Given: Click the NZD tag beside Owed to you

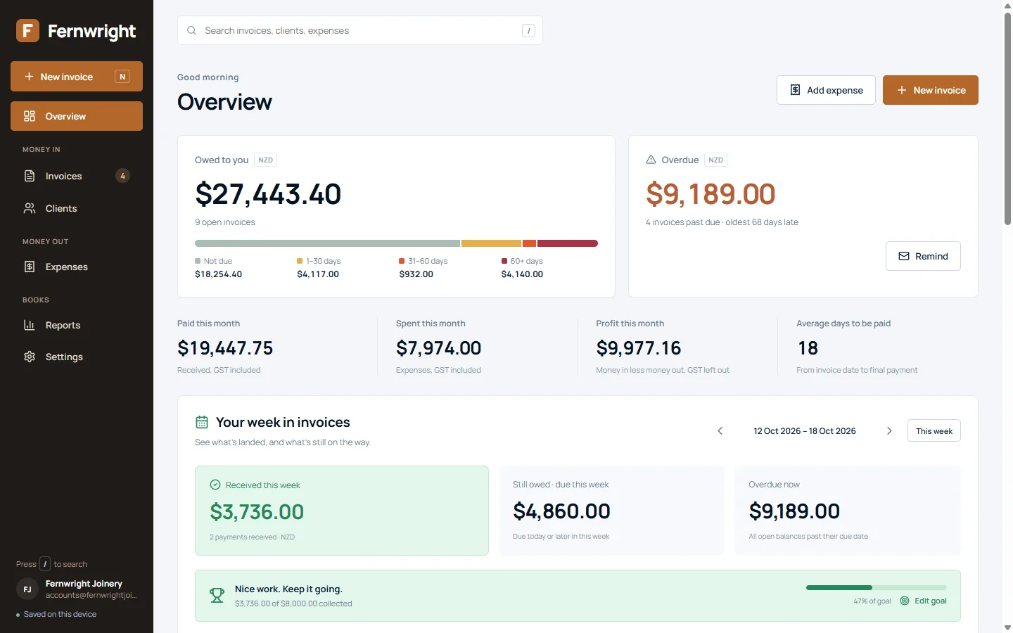Looking at the screenshot, I should (265, 160).
